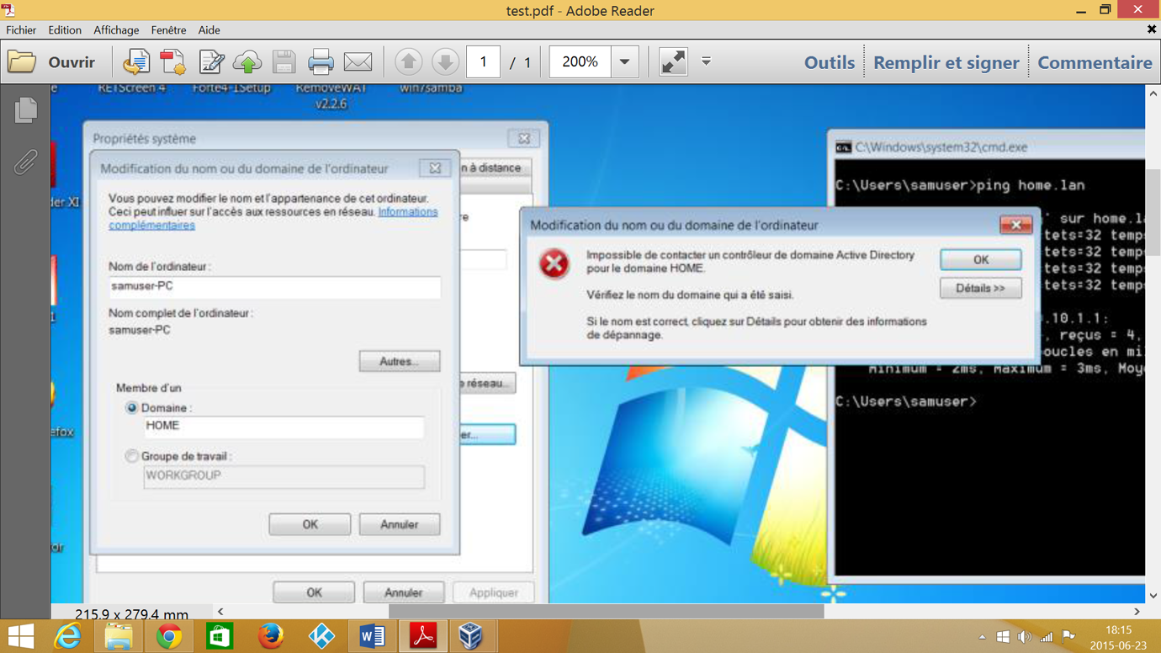Click the 215.9 x 279.4 mm page size text
This screenshot has height=653, width=1161.
click(131, 614)
